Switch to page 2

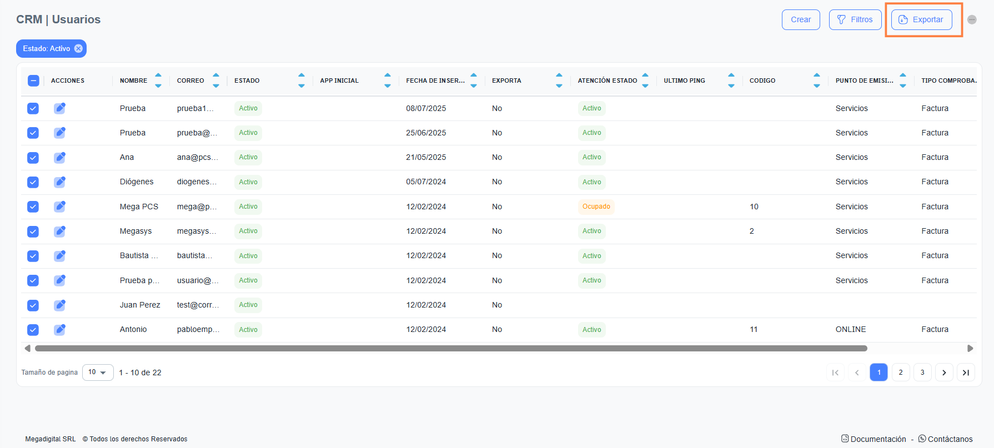901,373
